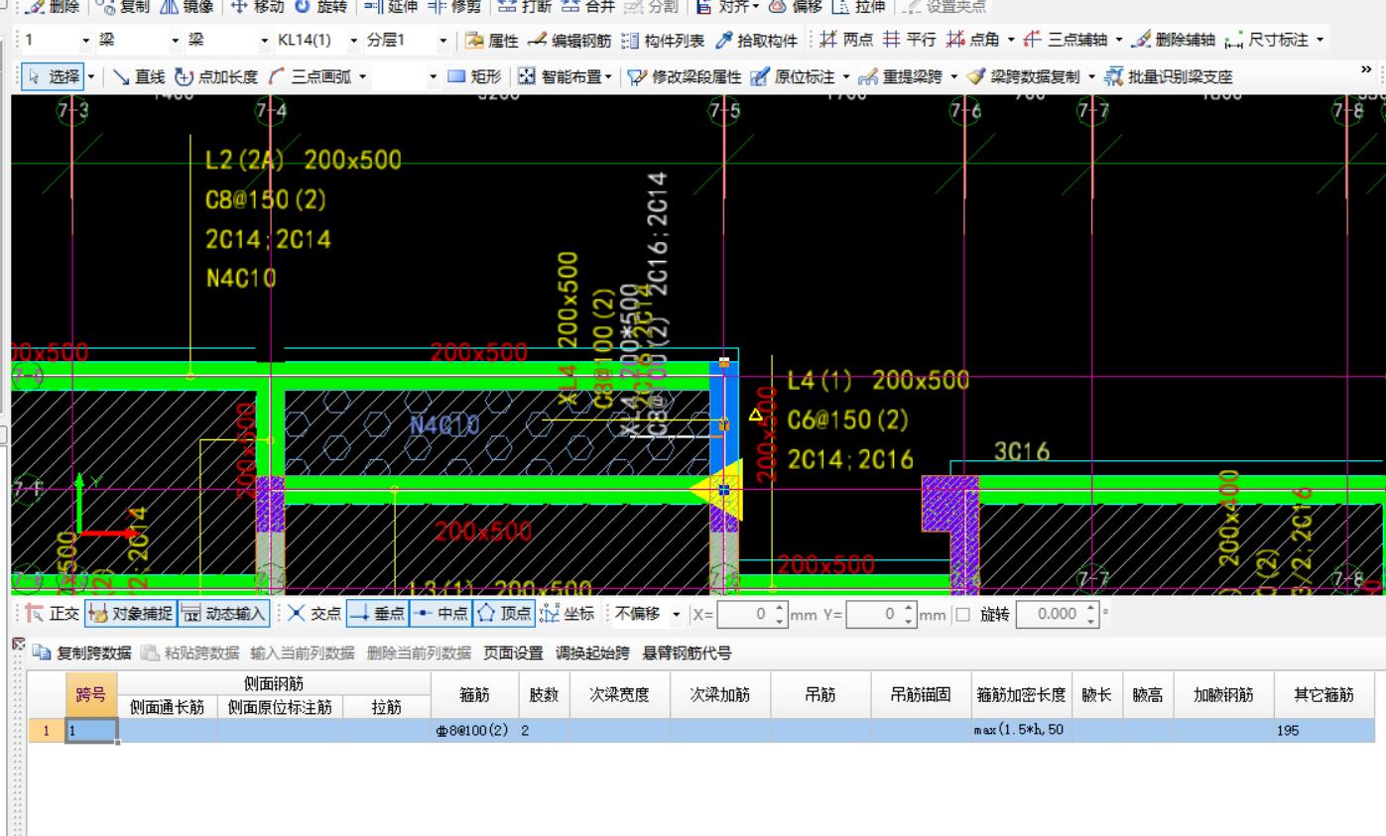
Task: Click the Merge (合并) tool
Action: click(x=588, y=7)
